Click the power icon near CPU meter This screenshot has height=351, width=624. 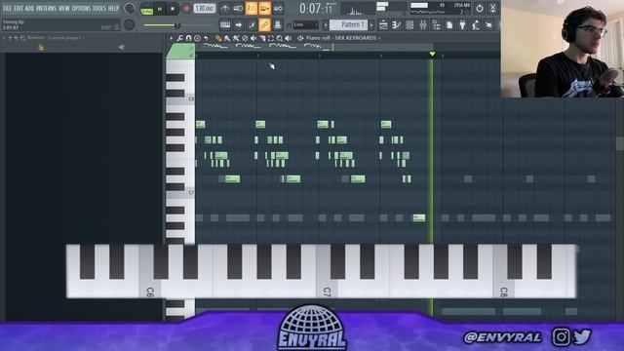coord(480,9)
